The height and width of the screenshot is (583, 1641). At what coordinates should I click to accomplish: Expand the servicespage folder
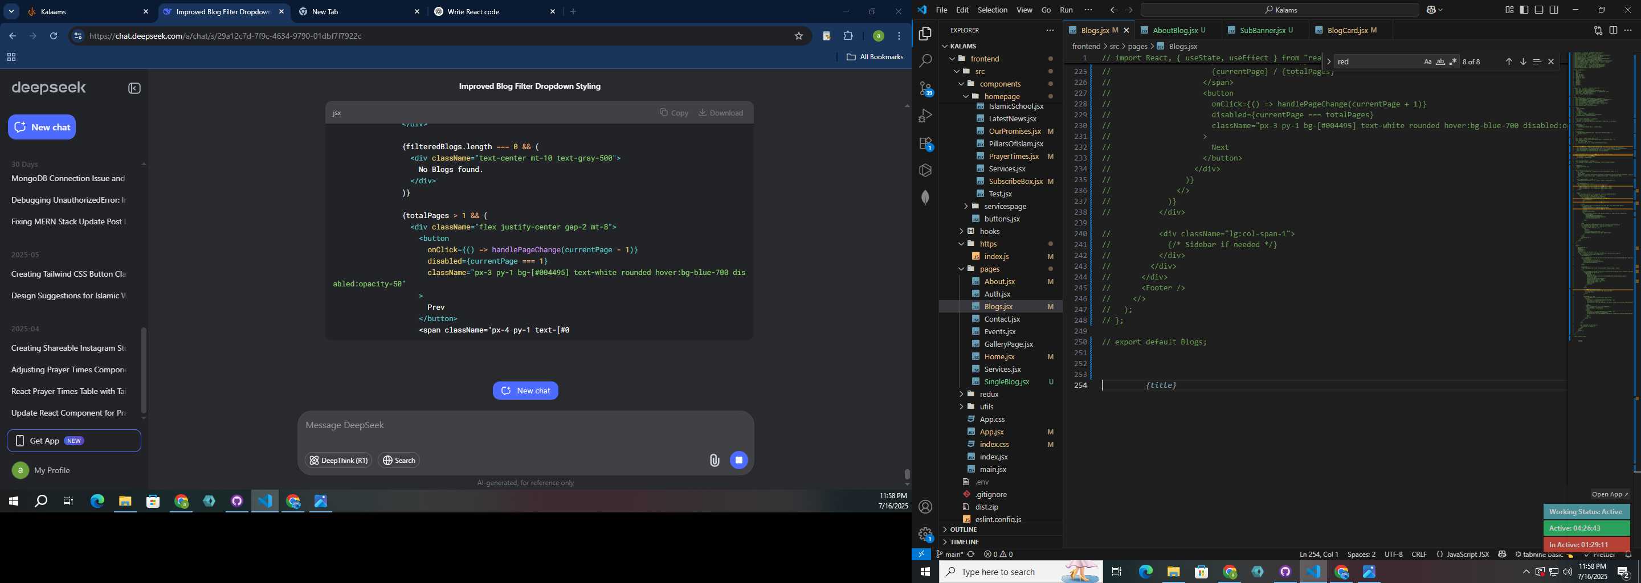1000,206
